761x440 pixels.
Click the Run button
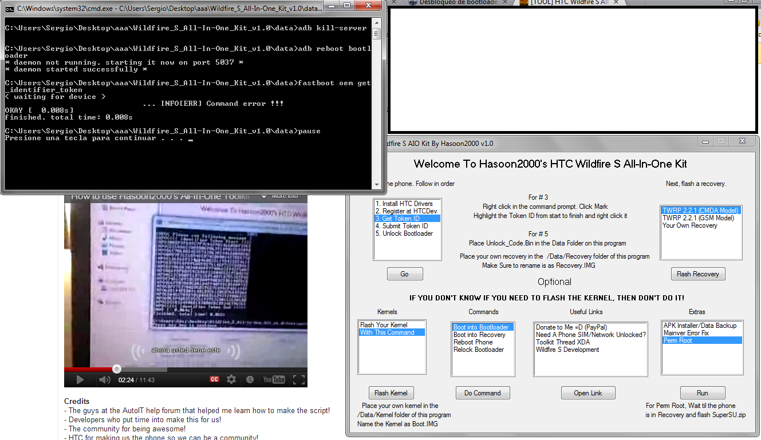click(703, 393)
